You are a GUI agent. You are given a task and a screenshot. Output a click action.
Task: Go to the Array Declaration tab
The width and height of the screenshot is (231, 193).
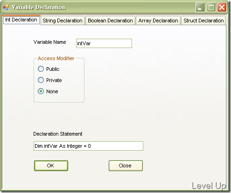(158, 21)
